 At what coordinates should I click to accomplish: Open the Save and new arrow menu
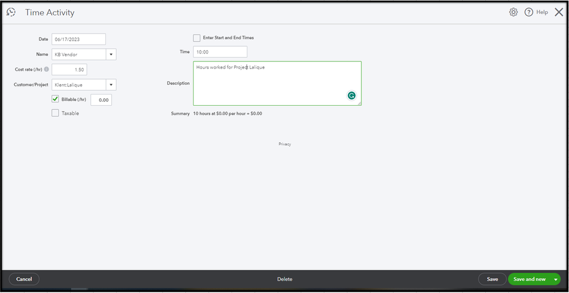point(555,279)
